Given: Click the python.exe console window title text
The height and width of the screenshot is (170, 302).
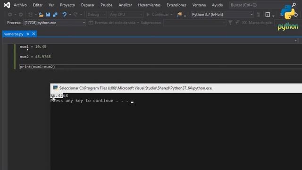Looking at the screenshot, I should point(135,88).
